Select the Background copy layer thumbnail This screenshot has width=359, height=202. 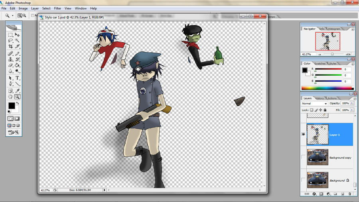318,157
